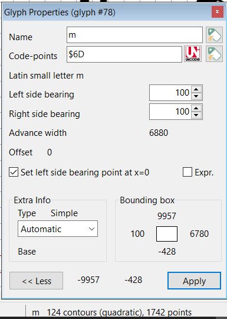Click into the Name text field
Viewport: 227px width, 319px height.
[134, 35]
